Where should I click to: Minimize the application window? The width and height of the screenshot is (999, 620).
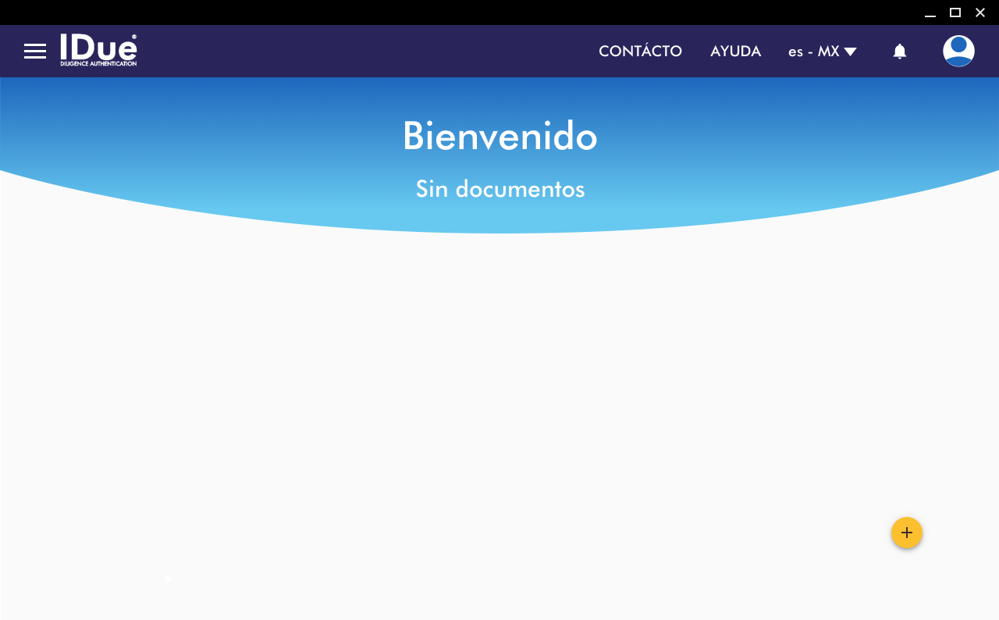point(930,12)
